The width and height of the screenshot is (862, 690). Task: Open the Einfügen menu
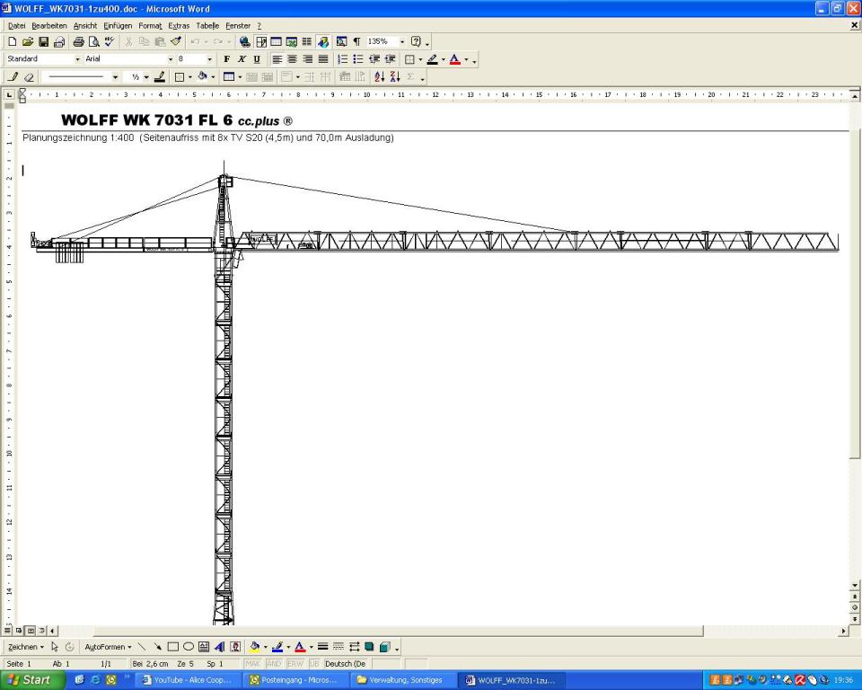pos(118,26)
